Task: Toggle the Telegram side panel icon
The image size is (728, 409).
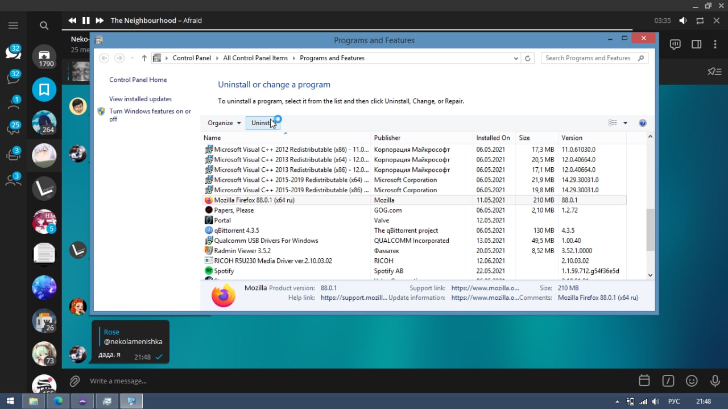Action: 696,44
